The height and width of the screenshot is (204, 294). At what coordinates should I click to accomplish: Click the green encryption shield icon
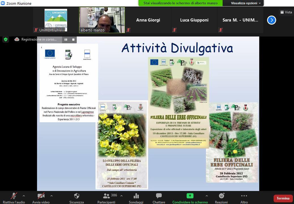[6, 40]
